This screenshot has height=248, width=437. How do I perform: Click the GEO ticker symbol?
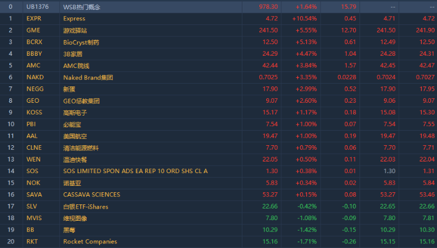(33, 100)
